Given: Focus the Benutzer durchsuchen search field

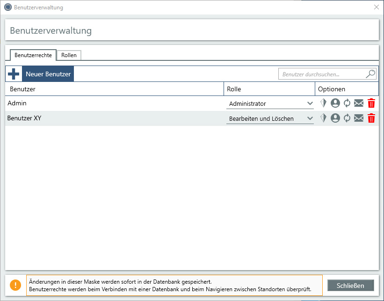Looking at the screenshot, I should tap(322, 74).
